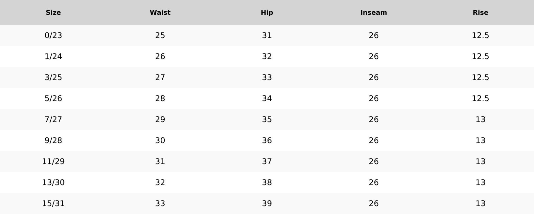Click the Size column header
This screenshot has width=534, height=214.
[x=53, y=12]
